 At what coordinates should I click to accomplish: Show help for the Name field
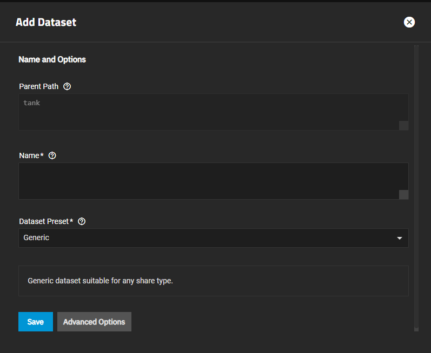[52, 155]
